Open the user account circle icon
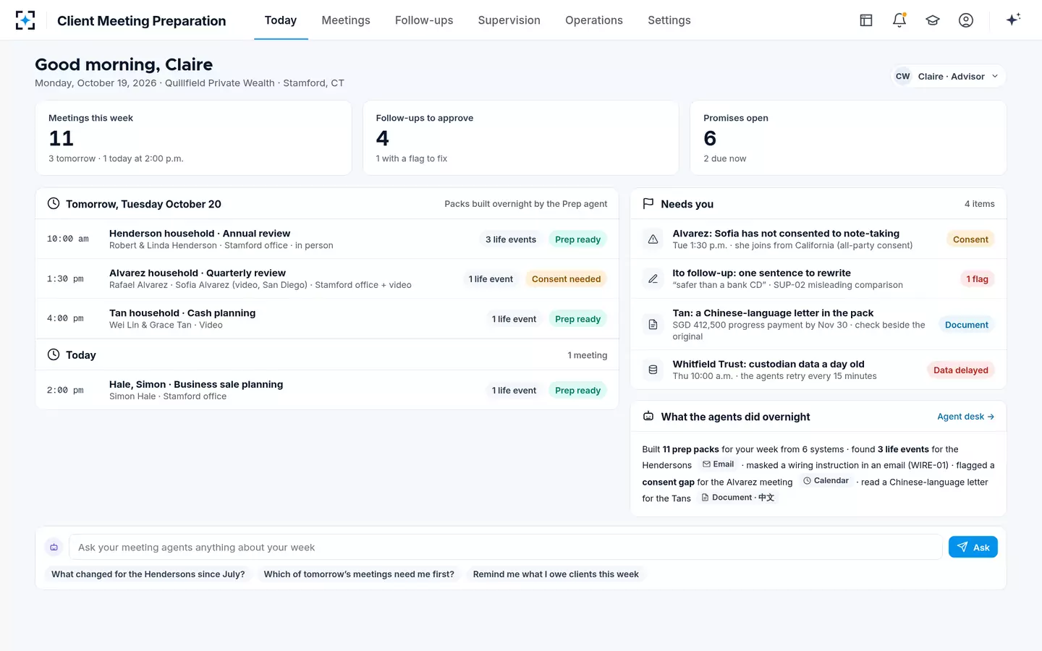The height and width of the screenshot is (651, 1042). click(x=966, y=20)
